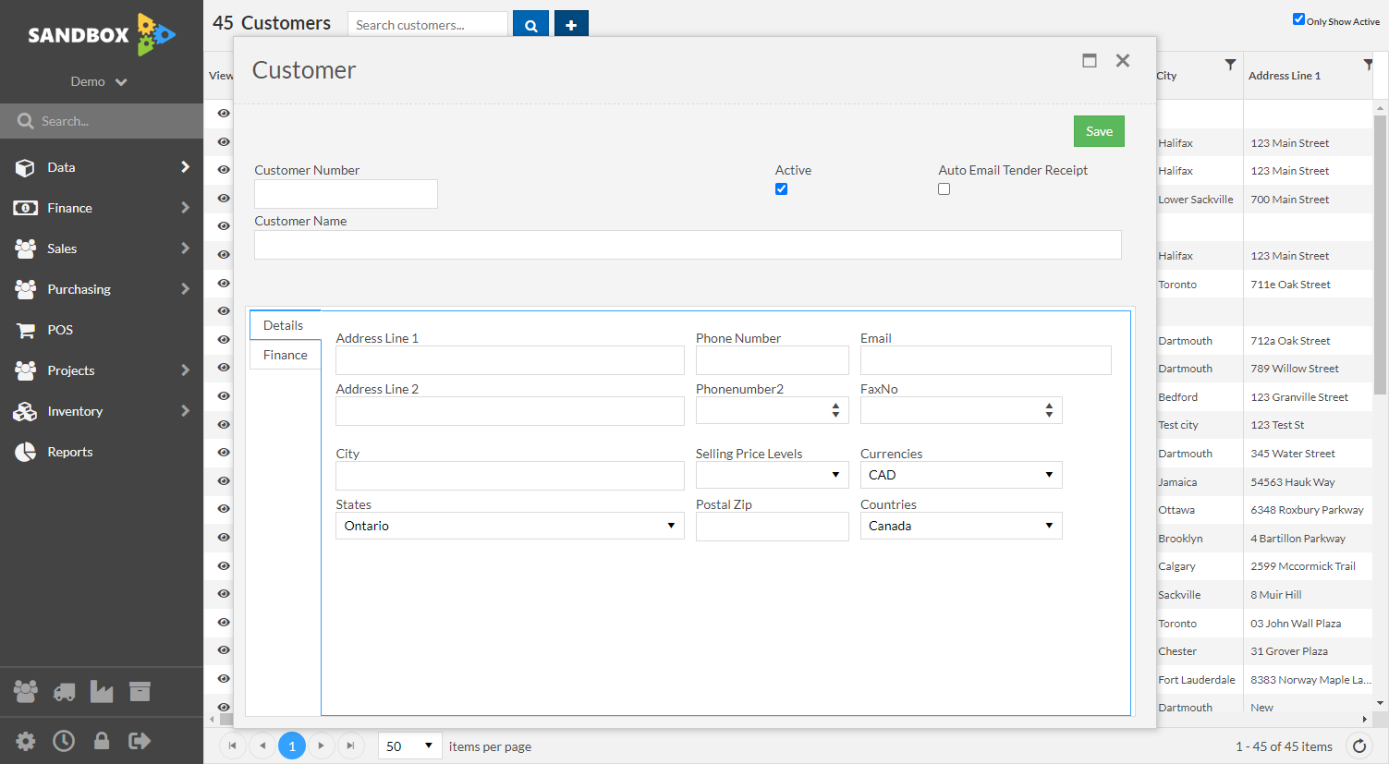Expand the Inventory menu chevron
Image resolution: width=1389 pixels, height=764 pixels.
tap(185, 411)
